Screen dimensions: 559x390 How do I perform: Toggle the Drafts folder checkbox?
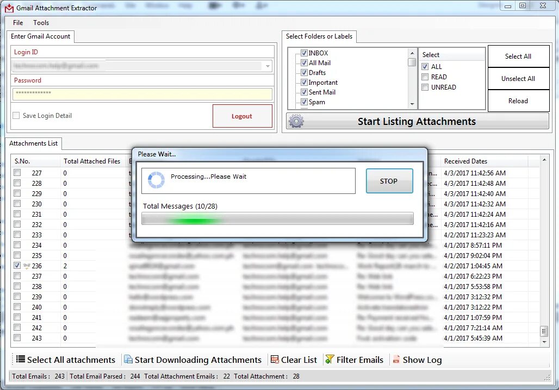coord(304,73)
